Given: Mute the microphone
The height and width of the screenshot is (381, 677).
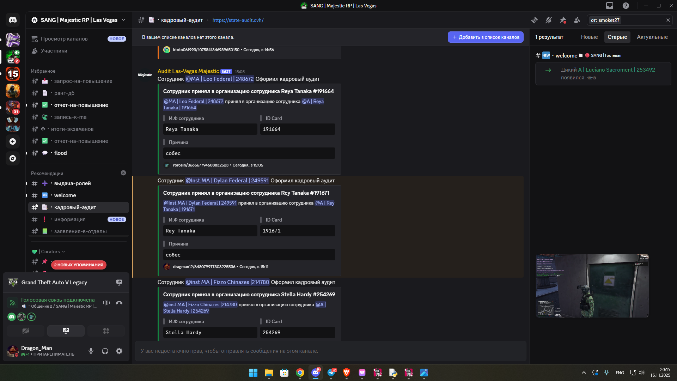Looking at the screenshot, I should click(91, 351).
